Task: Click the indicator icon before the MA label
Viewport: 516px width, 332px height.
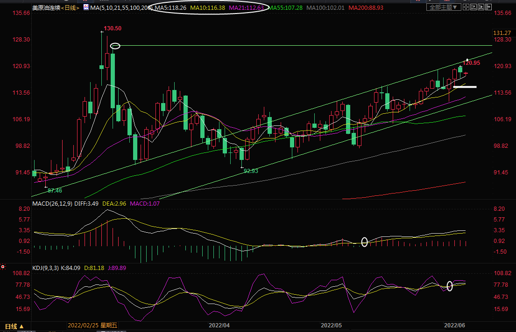Action: [86, 7]
